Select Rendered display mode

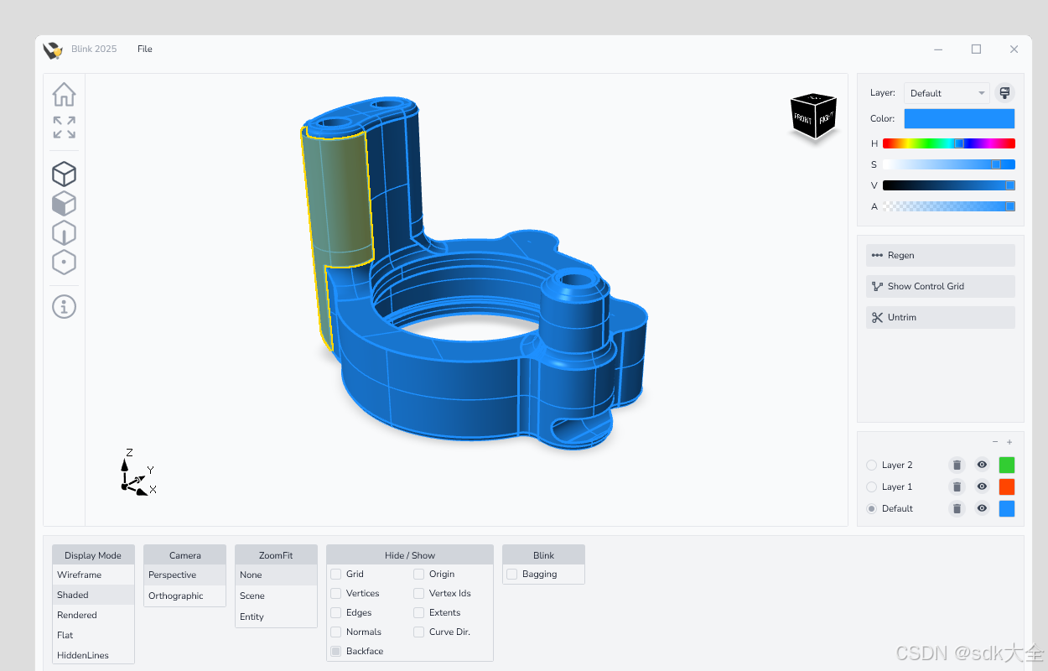[x=93, y=615]
